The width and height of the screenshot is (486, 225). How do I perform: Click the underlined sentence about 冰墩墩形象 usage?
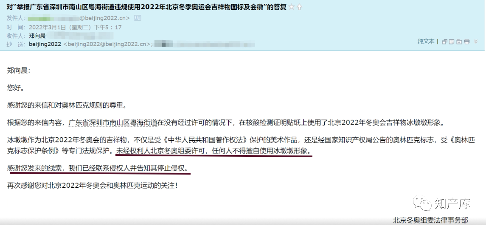(213, 151)
